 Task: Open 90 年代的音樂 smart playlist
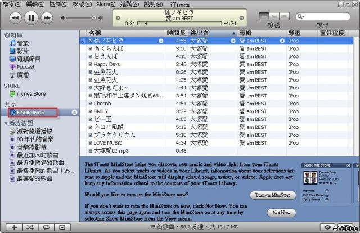(x=31, y=139)
